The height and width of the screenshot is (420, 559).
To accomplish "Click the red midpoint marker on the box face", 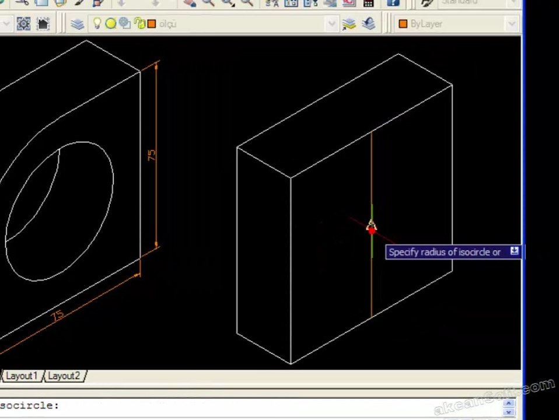I will click(x=372, y=231).
